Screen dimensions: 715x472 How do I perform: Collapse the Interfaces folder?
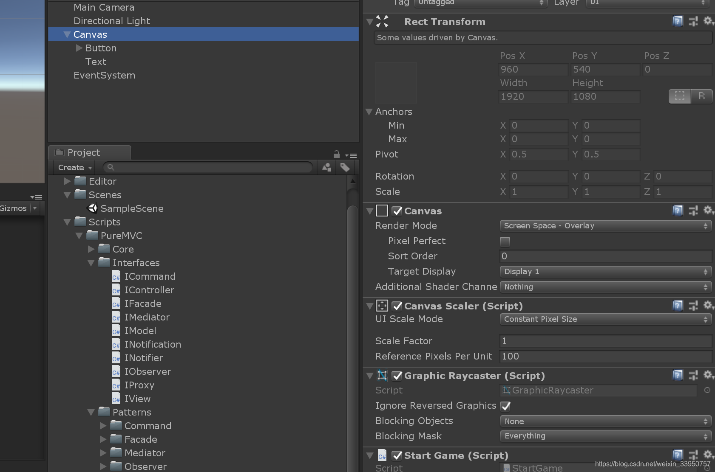[x=91, y=263]
